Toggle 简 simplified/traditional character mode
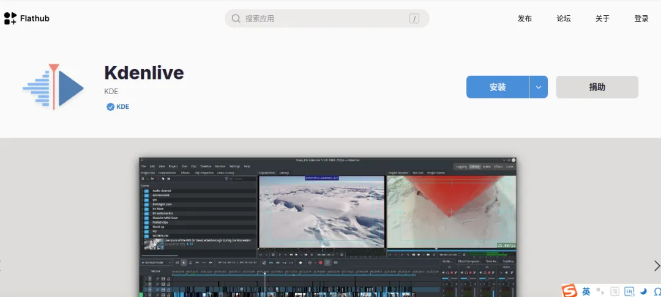Image resolution: width=661 pixels, height=297 pixels. [615, 291]
